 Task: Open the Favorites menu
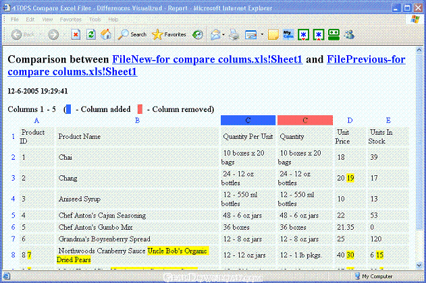click(71, 20)
